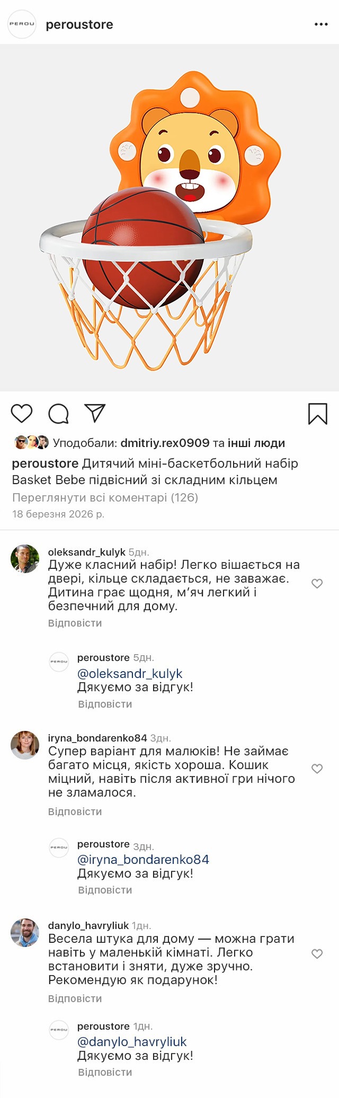Show the other people who liked the post
Screen dimensions: 339x1098
click(256, 443)
